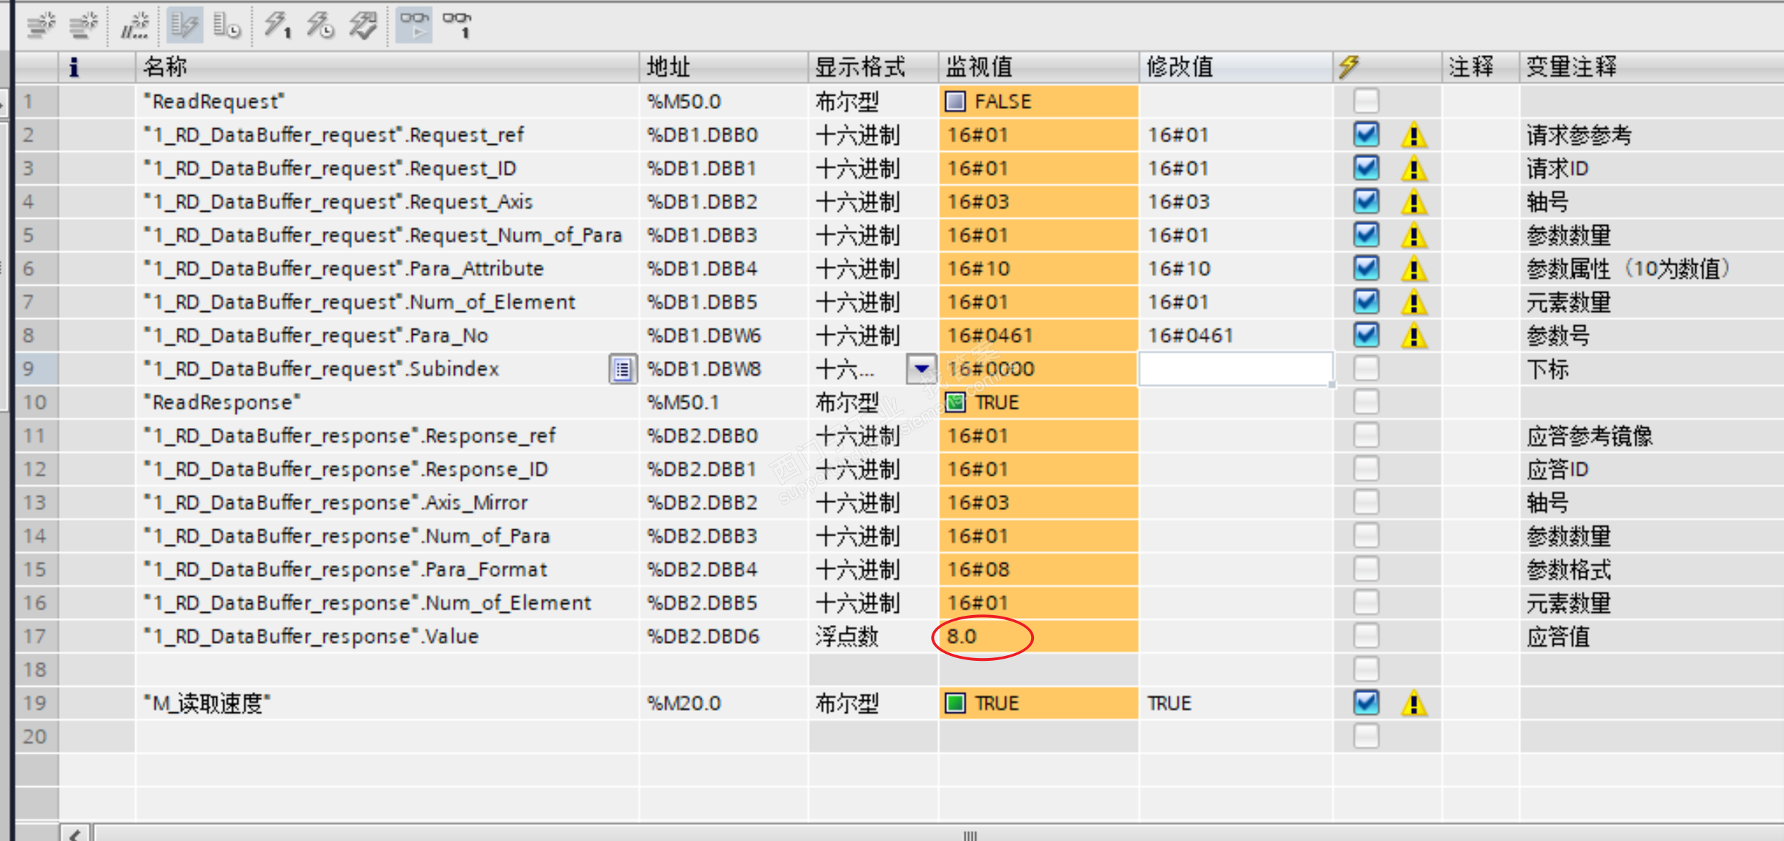1784x841 pixels.
Task: Click the empty modify value field for Subindex
Action: coord(1234,369)
